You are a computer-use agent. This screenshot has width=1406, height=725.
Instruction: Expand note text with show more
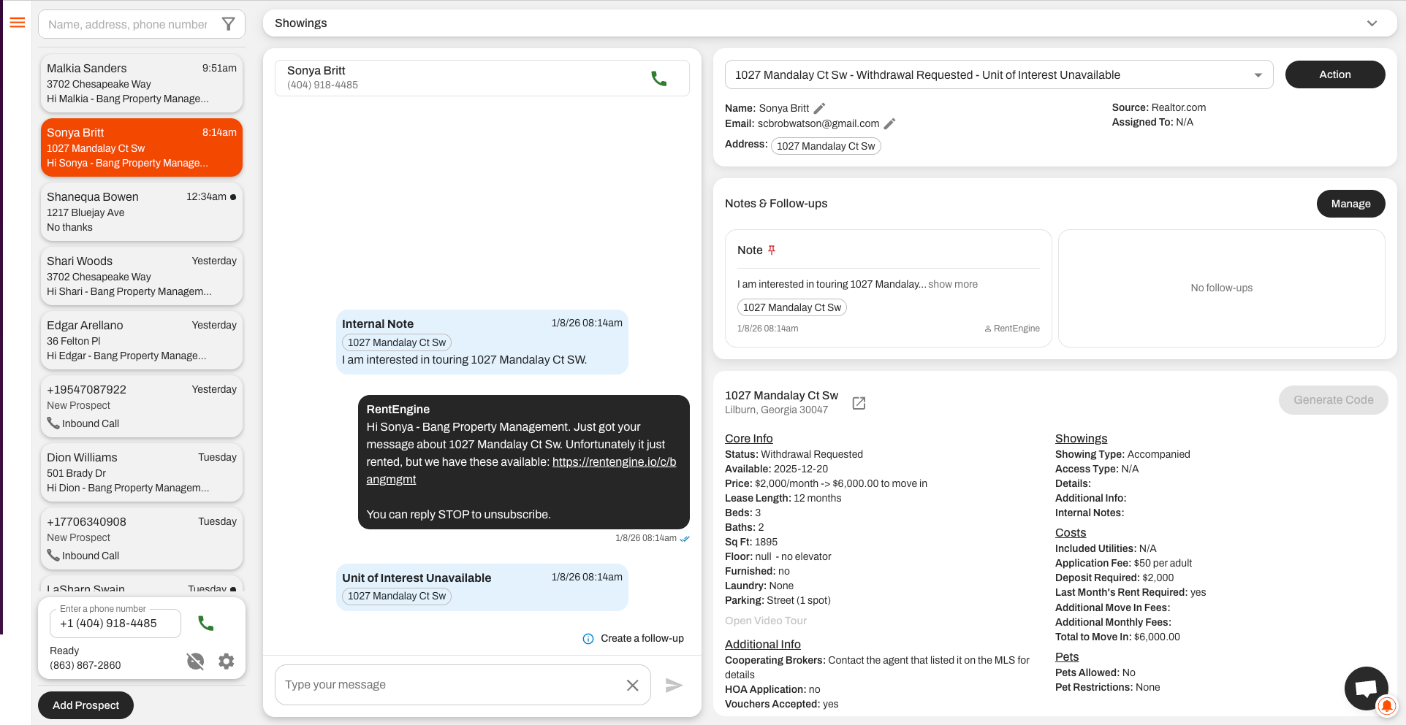click(952, 285)
